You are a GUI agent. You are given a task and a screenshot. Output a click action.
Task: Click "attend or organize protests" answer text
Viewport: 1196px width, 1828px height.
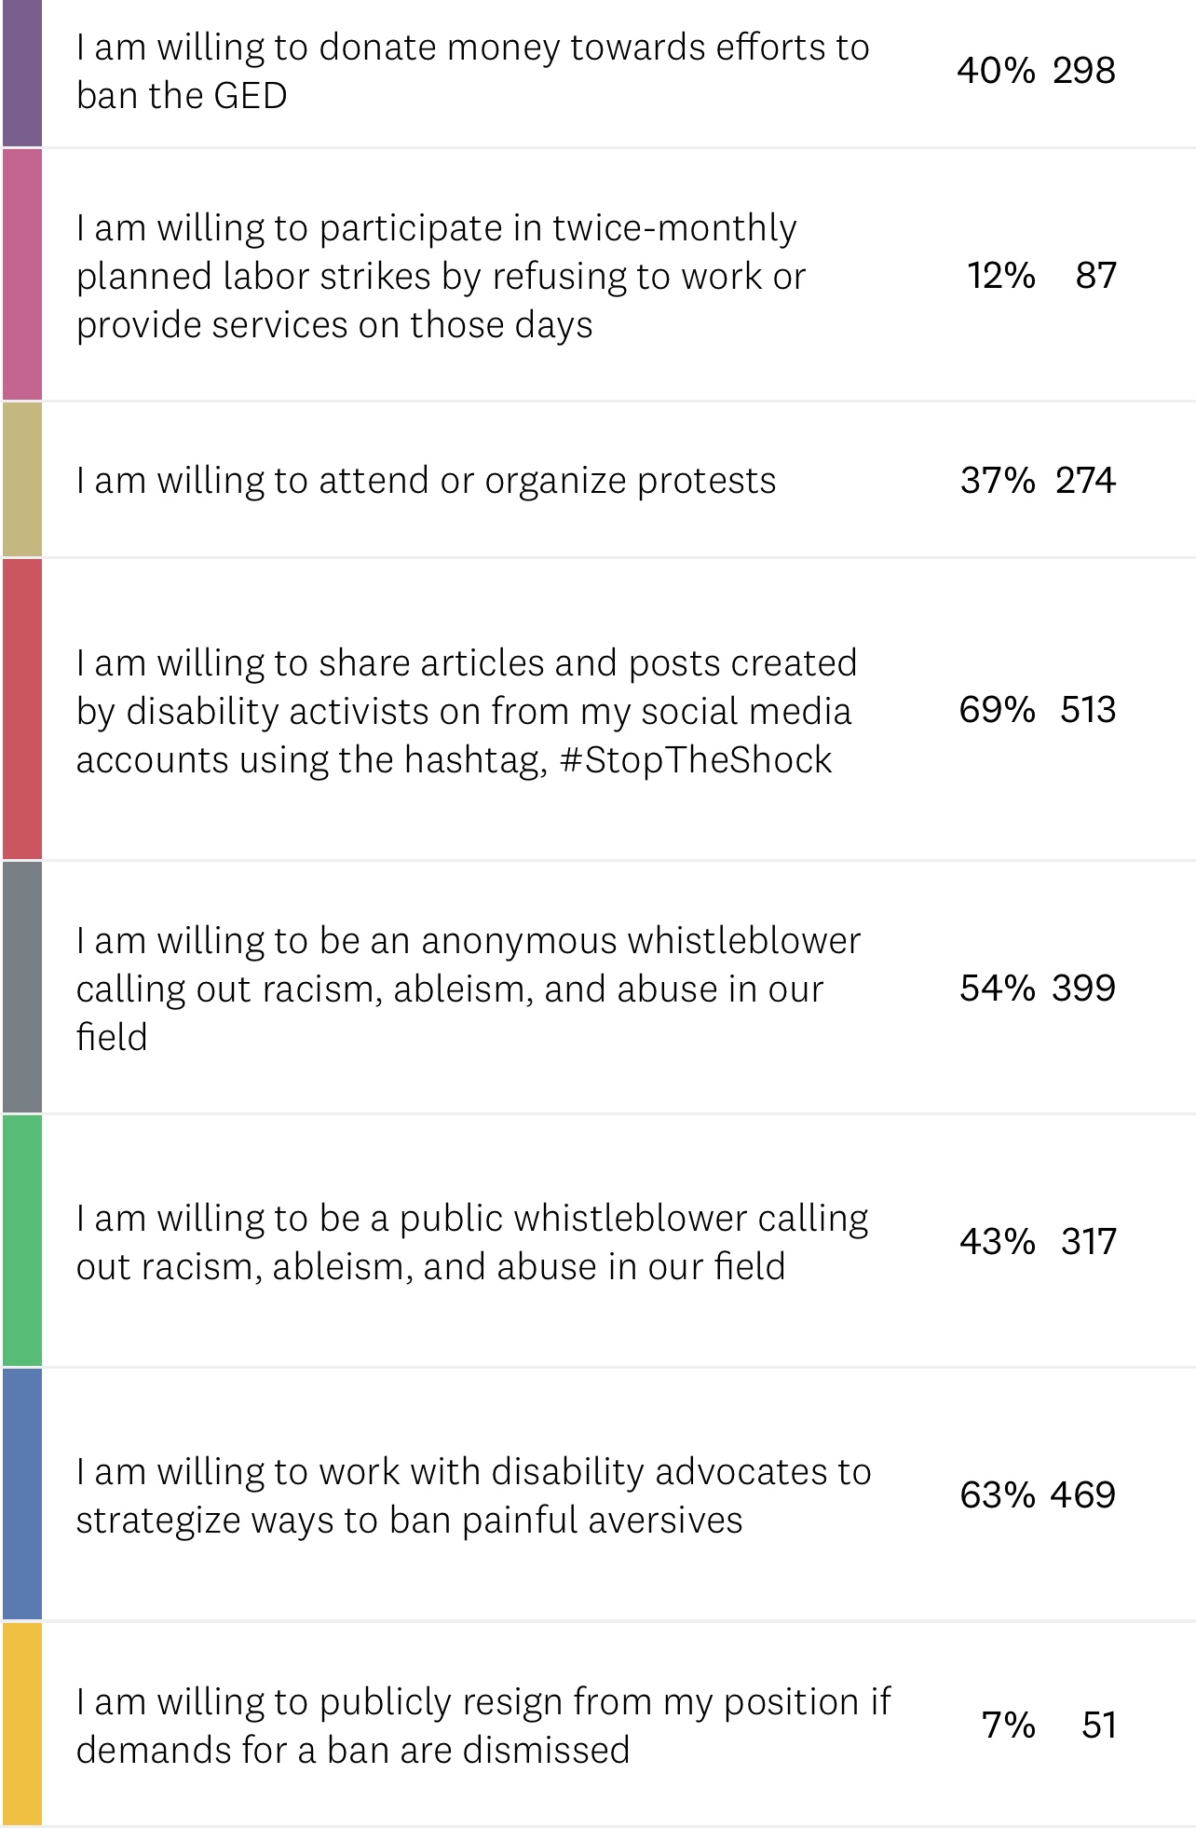click(426, 481)
